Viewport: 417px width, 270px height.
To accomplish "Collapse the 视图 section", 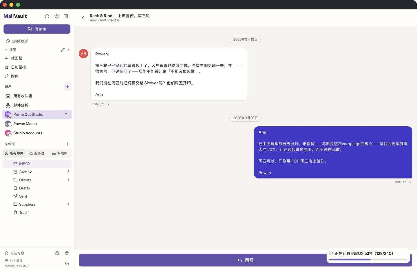I will pyautogui.click(x=11, y=50).
